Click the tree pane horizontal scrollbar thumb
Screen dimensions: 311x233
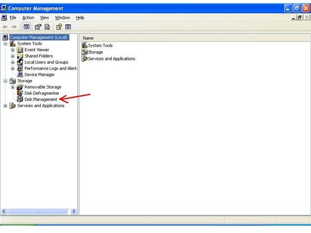37,211
